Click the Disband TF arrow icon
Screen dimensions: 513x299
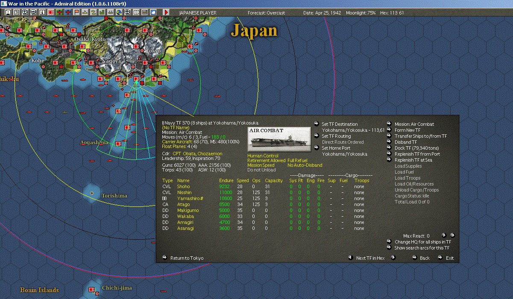coord(389,142)
